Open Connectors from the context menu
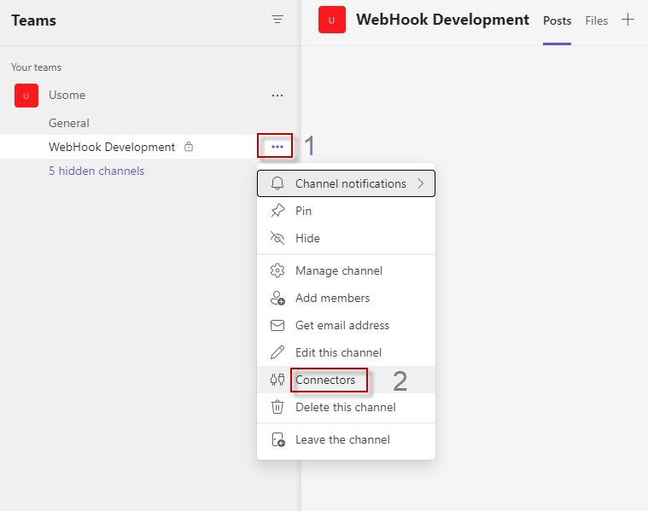648x511 pixels. 346,380
